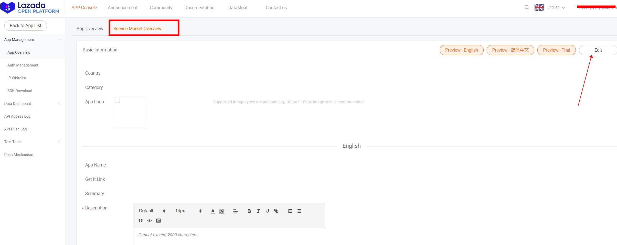Open the search icon in header

pos(527,7)
